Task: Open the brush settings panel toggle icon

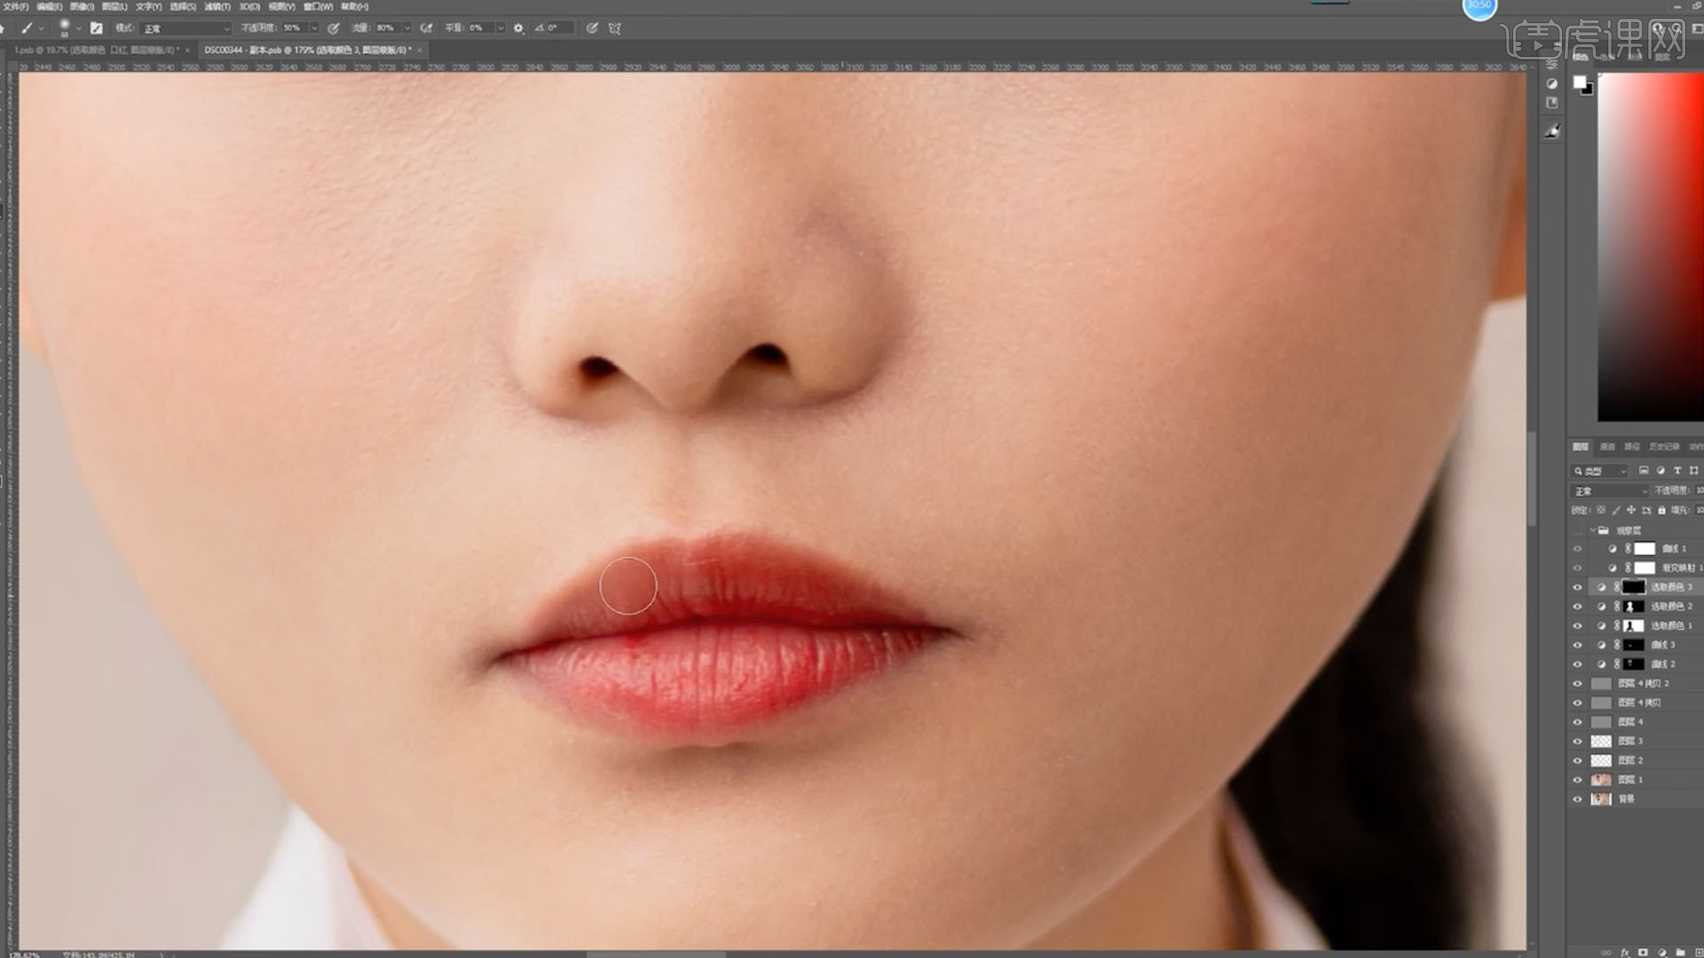Action: coord(96,28)
